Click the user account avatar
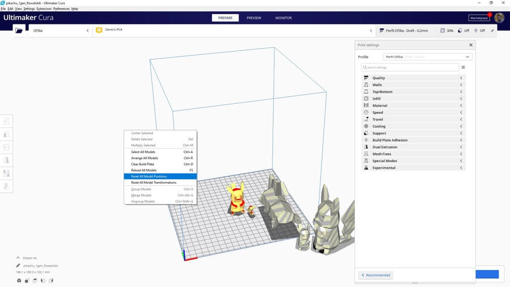The width and height of the screenshot is (510, 287). (499, 18)
